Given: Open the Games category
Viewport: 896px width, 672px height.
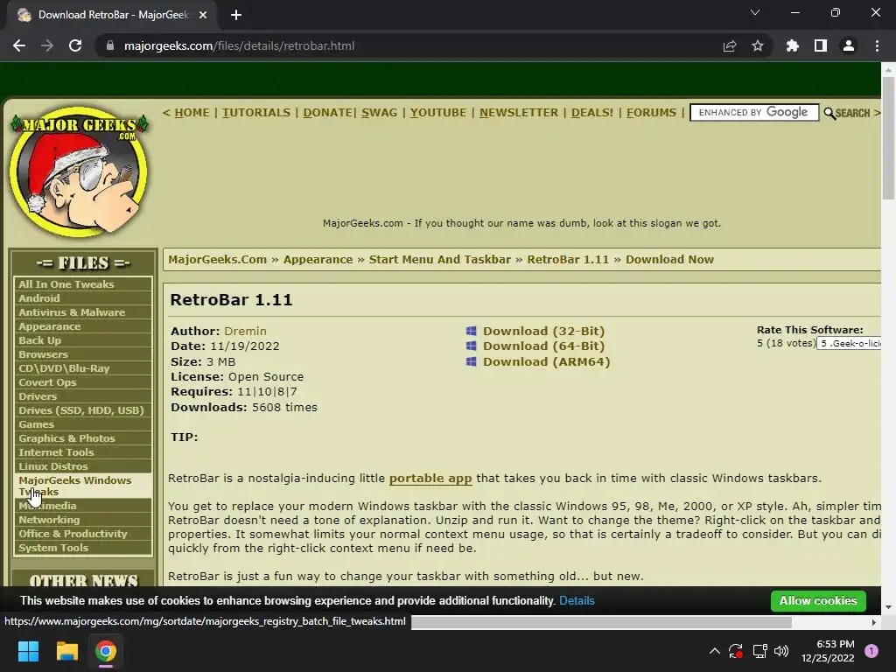Looking at the screenshot, I should click(x=83, y=424).
